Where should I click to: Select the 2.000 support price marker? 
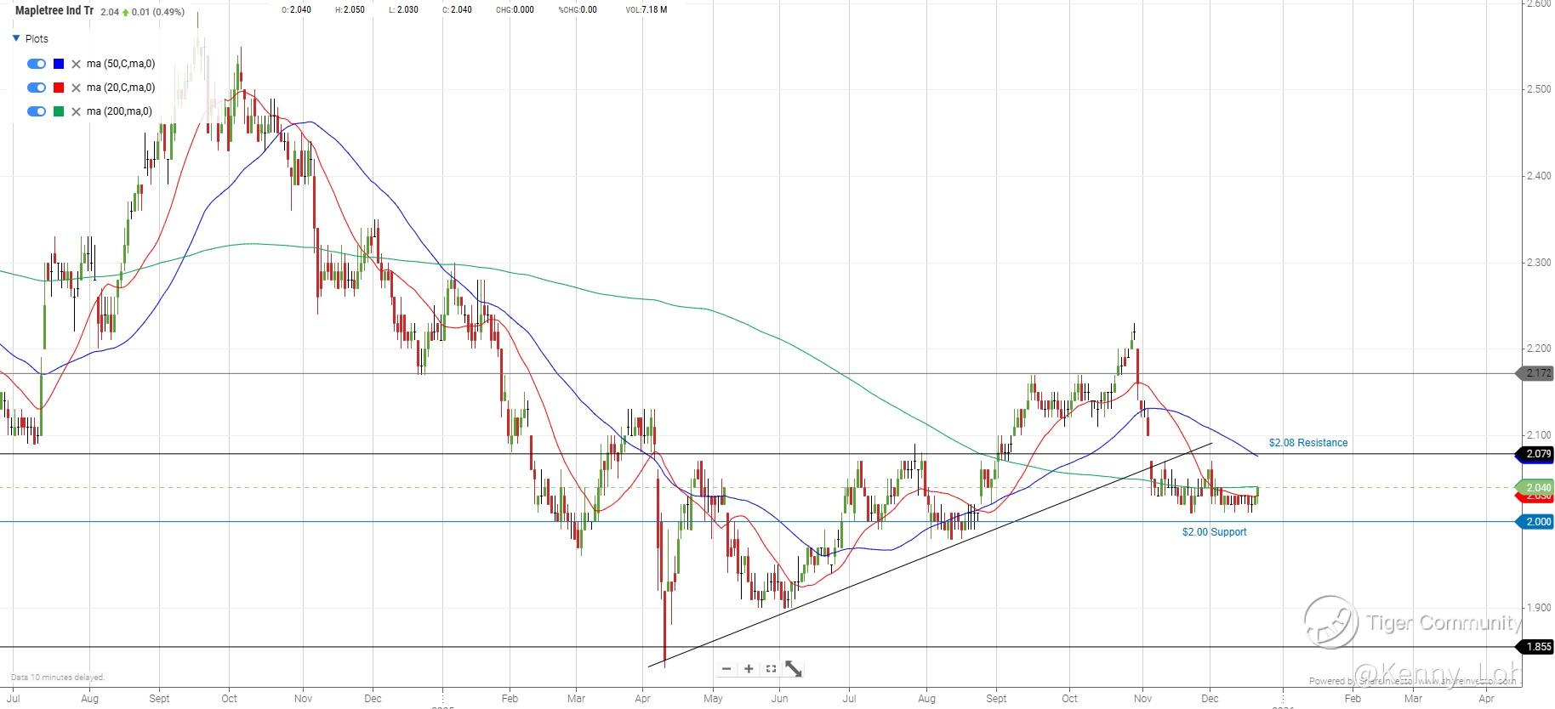coord(1536,522)
